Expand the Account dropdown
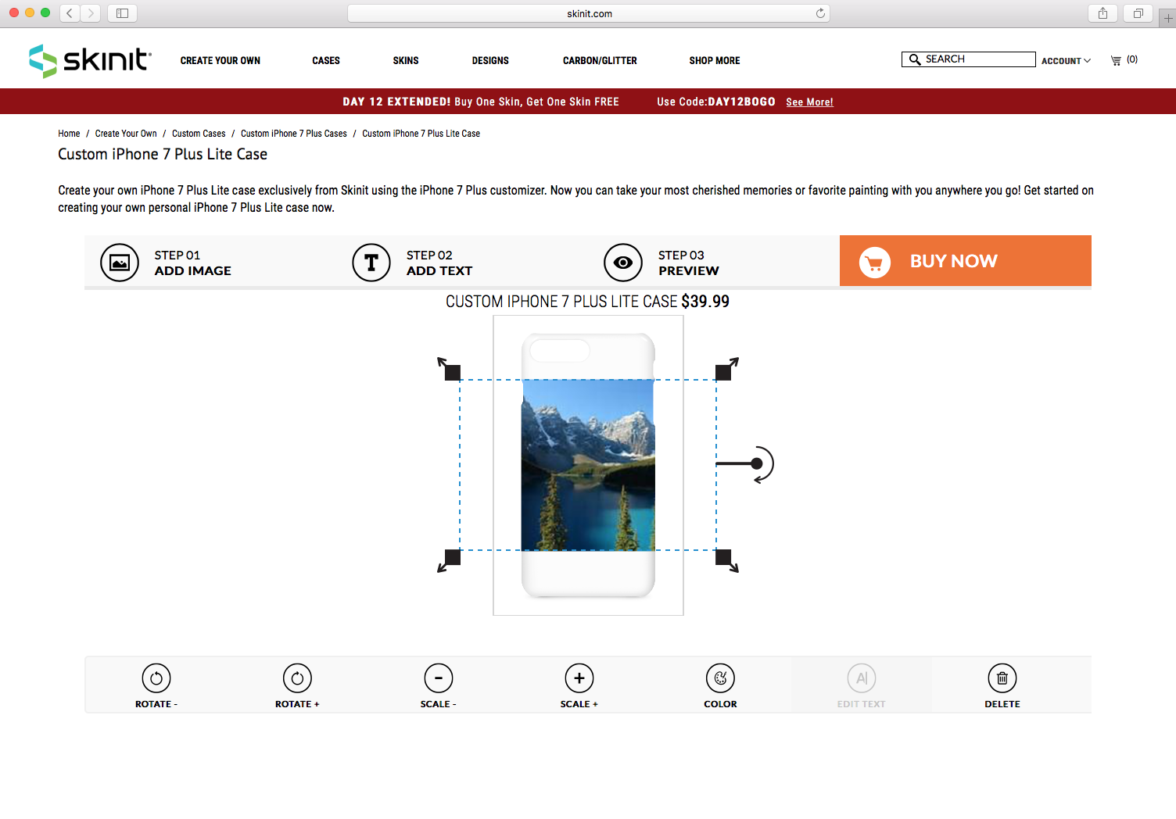This screenshot has width=1176, height=819. coord(1066,61)
